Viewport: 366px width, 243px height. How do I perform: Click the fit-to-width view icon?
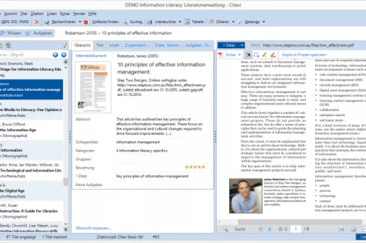(x=341, y=229)
